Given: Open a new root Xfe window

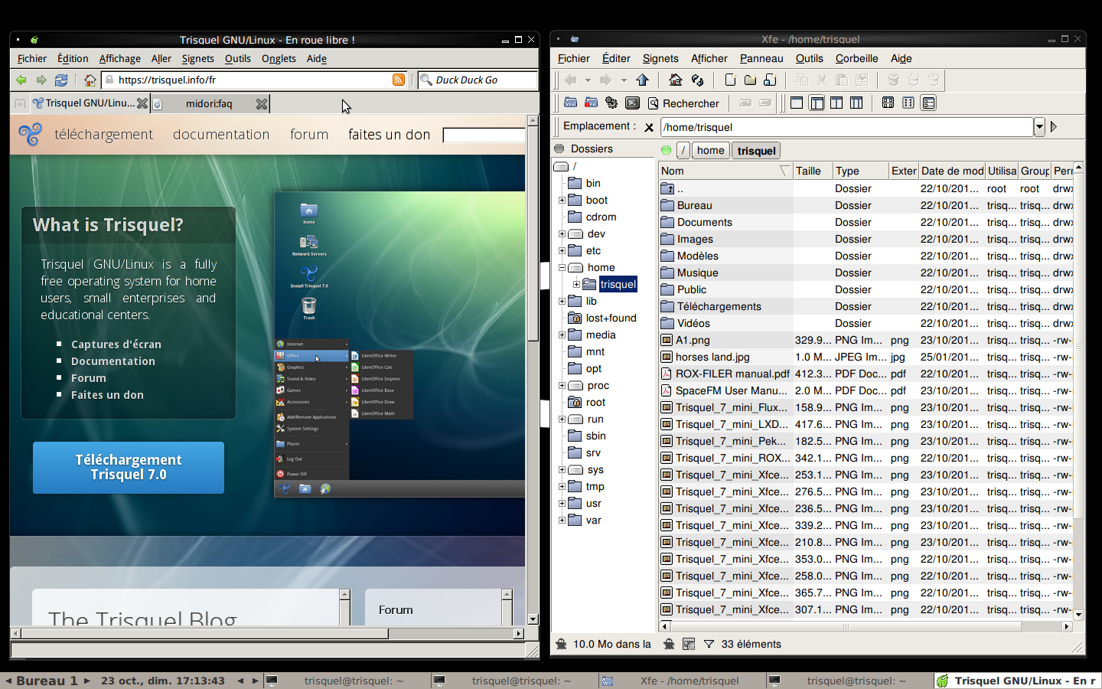Looking at the screenshot, I should click(591, 103).
